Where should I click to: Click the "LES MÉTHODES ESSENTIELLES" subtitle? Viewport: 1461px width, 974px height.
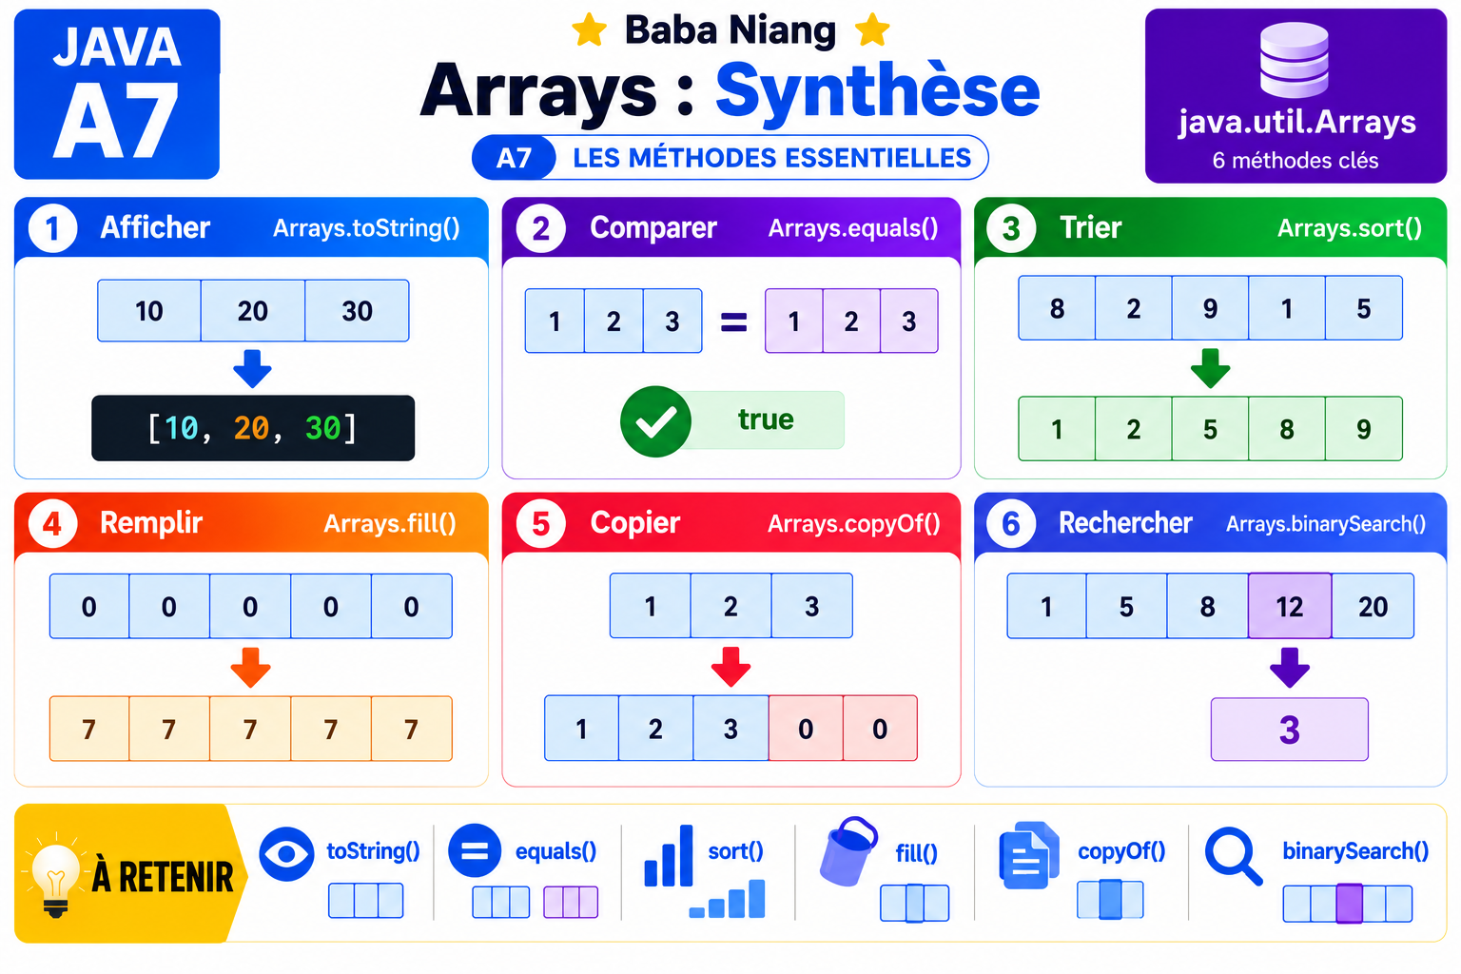[x=772, y=158]
